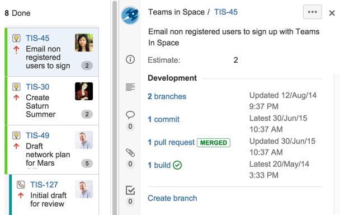This screenshot has height=215, width=340.
Task: Open the description lines tab icon
Action: point(130,87)
